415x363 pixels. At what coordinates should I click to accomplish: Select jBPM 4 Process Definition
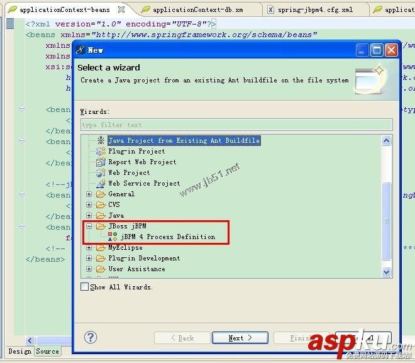(x=168, y=237)
